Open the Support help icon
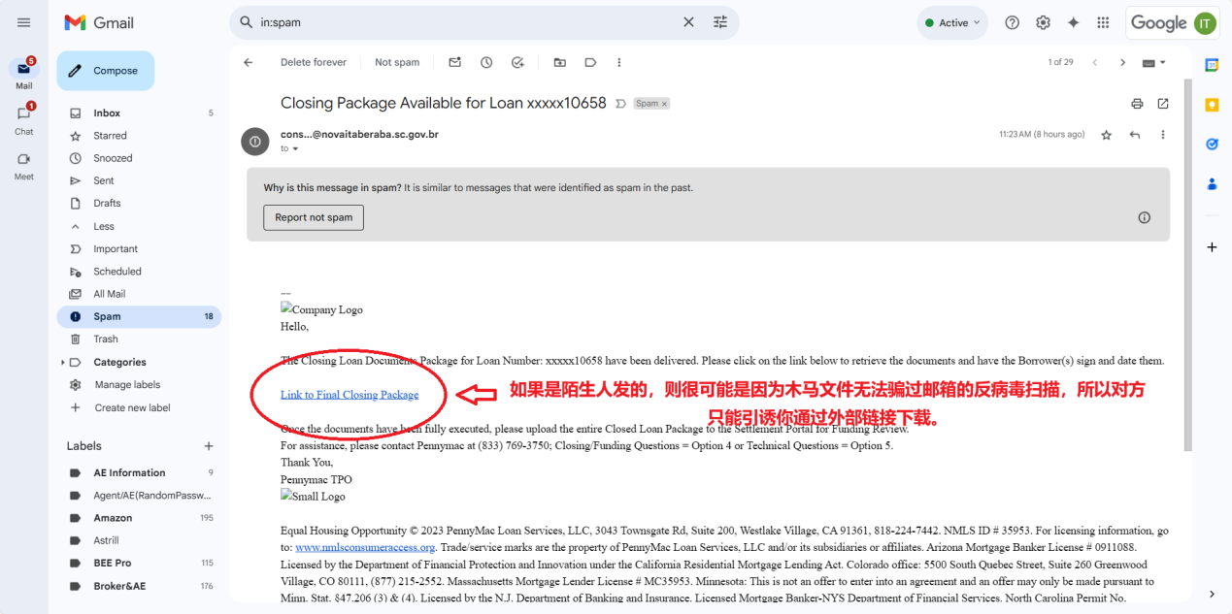 pos(1012,22)
